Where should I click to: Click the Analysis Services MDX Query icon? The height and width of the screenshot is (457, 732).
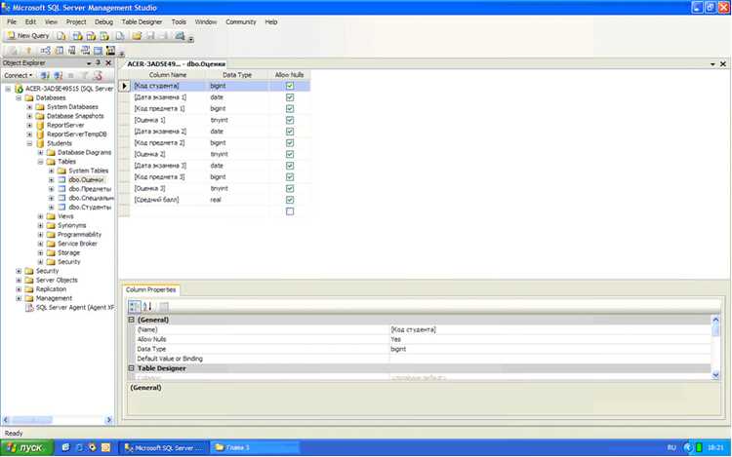(77, 36)
